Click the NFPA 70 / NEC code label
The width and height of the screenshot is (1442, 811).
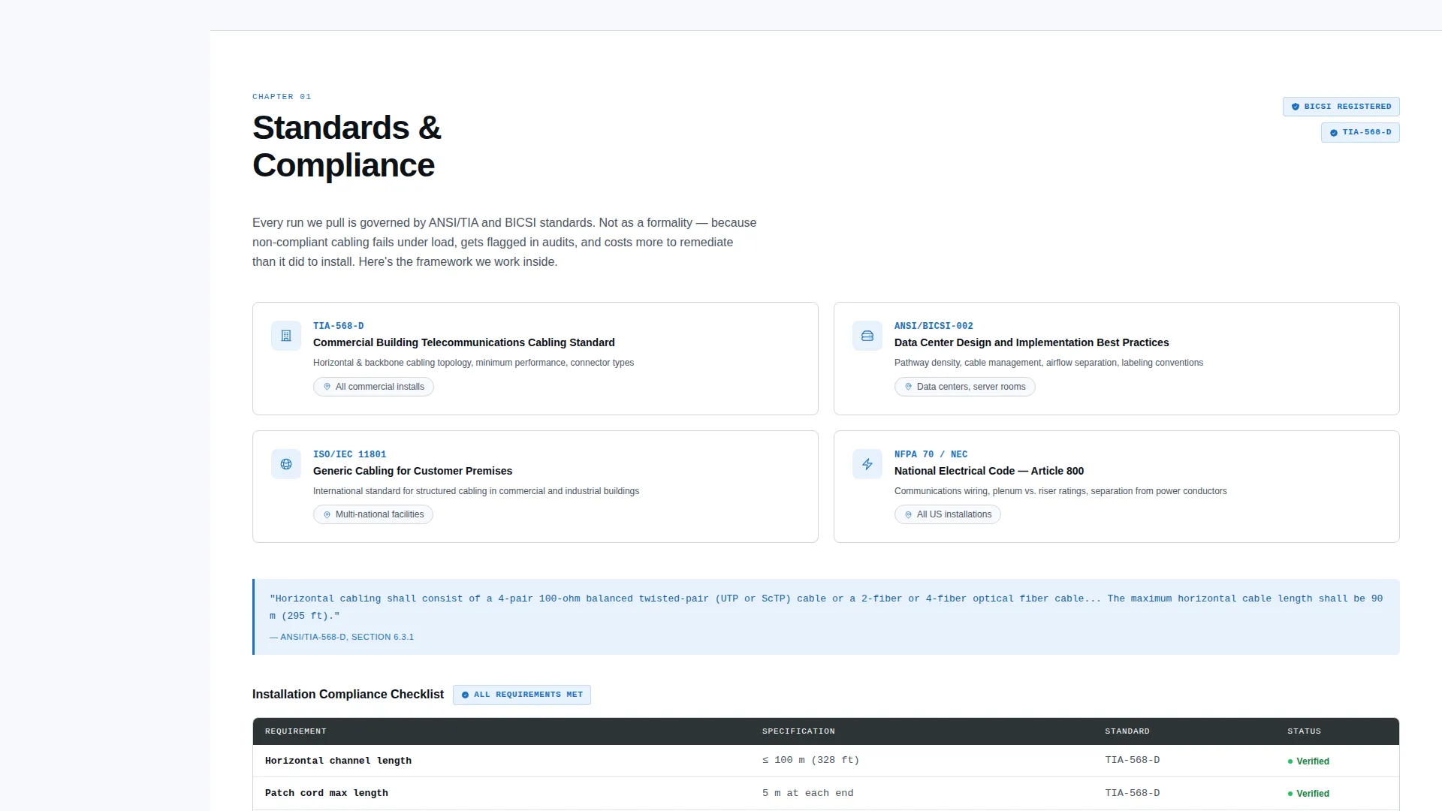pos(931,454)
